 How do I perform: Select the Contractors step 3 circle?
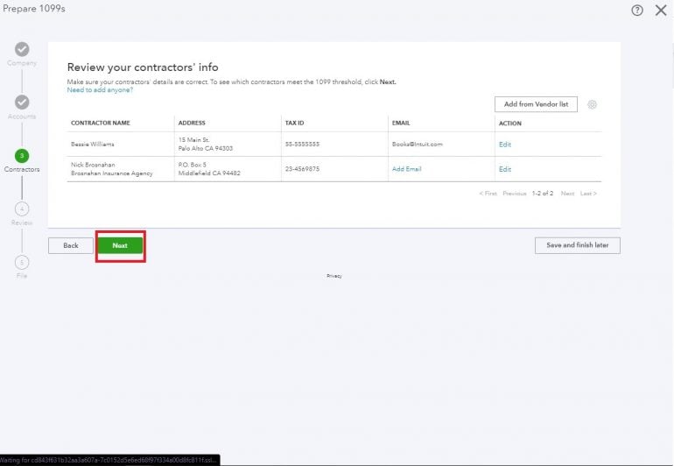pos(22,155)
